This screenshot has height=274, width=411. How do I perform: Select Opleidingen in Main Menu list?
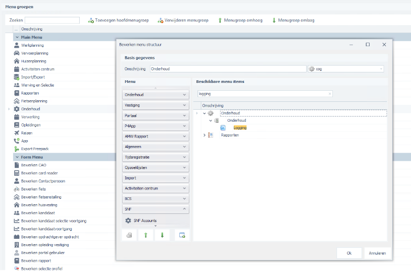[31, 125]
